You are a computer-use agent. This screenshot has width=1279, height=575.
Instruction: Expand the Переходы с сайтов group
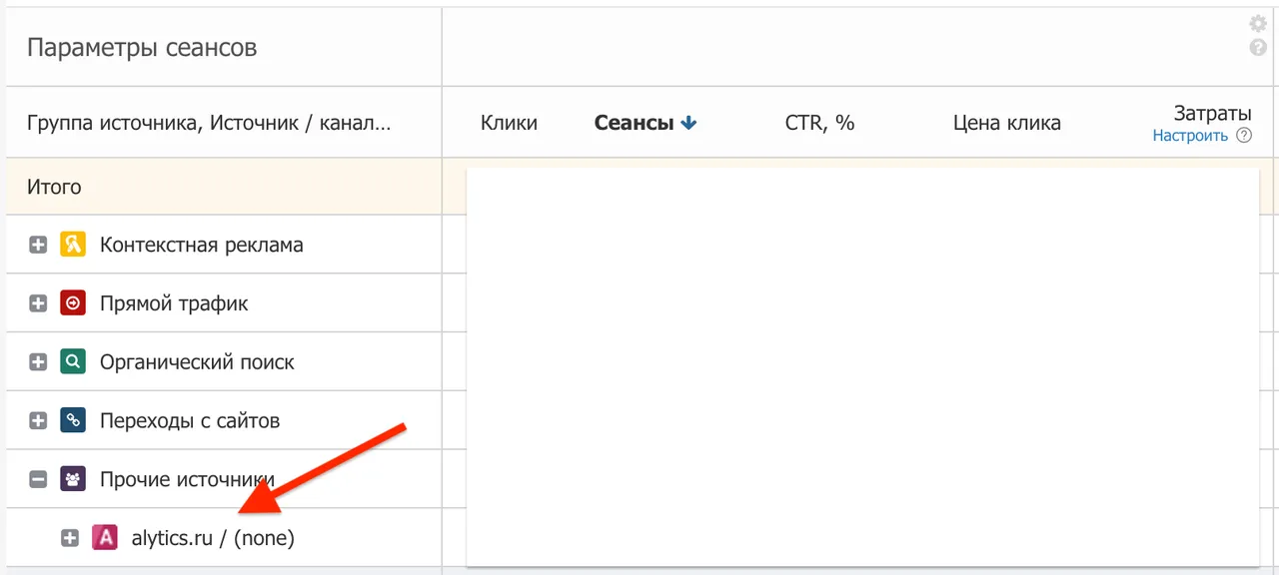[x=38, y=420]
